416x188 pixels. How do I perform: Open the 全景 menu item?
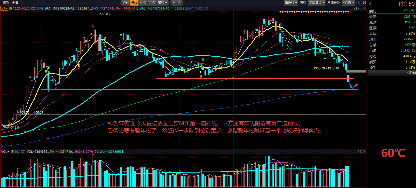[15, 3]
